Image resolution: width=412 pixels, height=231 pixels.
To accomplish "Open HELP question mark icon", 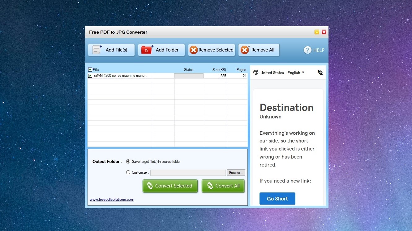I will click(307, 50).
